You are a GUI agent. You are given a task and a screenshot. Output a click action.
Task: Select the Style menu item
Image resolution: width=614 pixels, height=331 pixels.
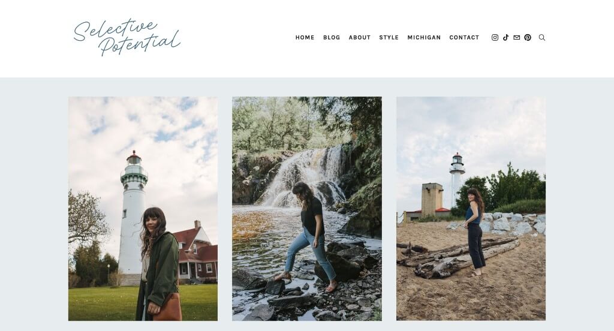(x=389, y=38)
